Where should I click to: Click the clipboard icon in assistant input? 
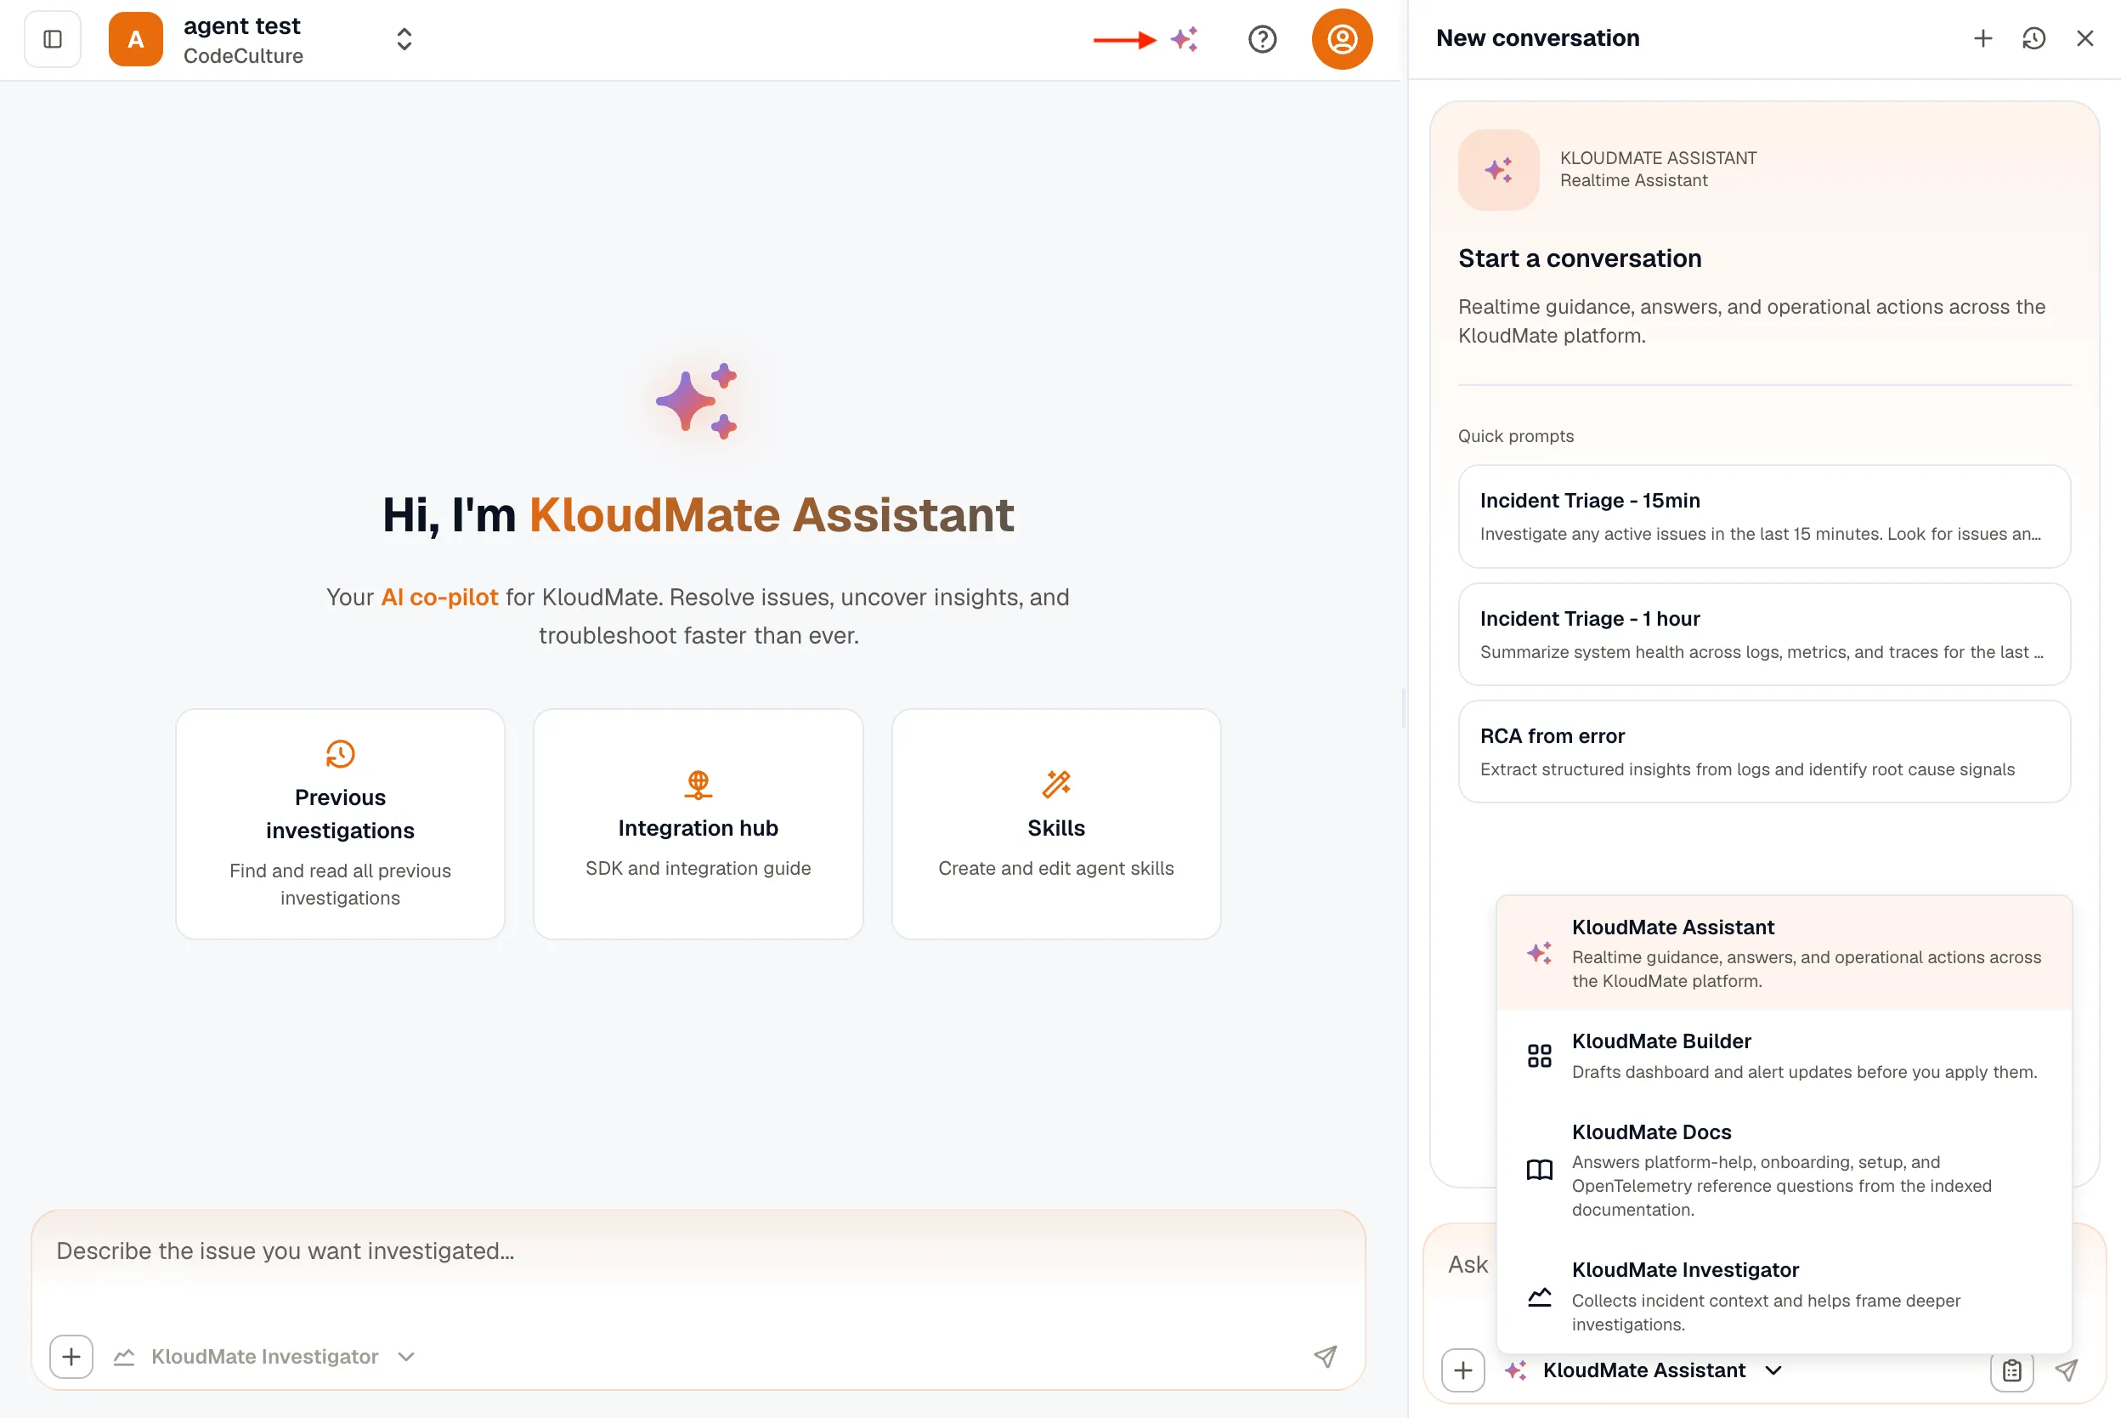(2011, 1371)
